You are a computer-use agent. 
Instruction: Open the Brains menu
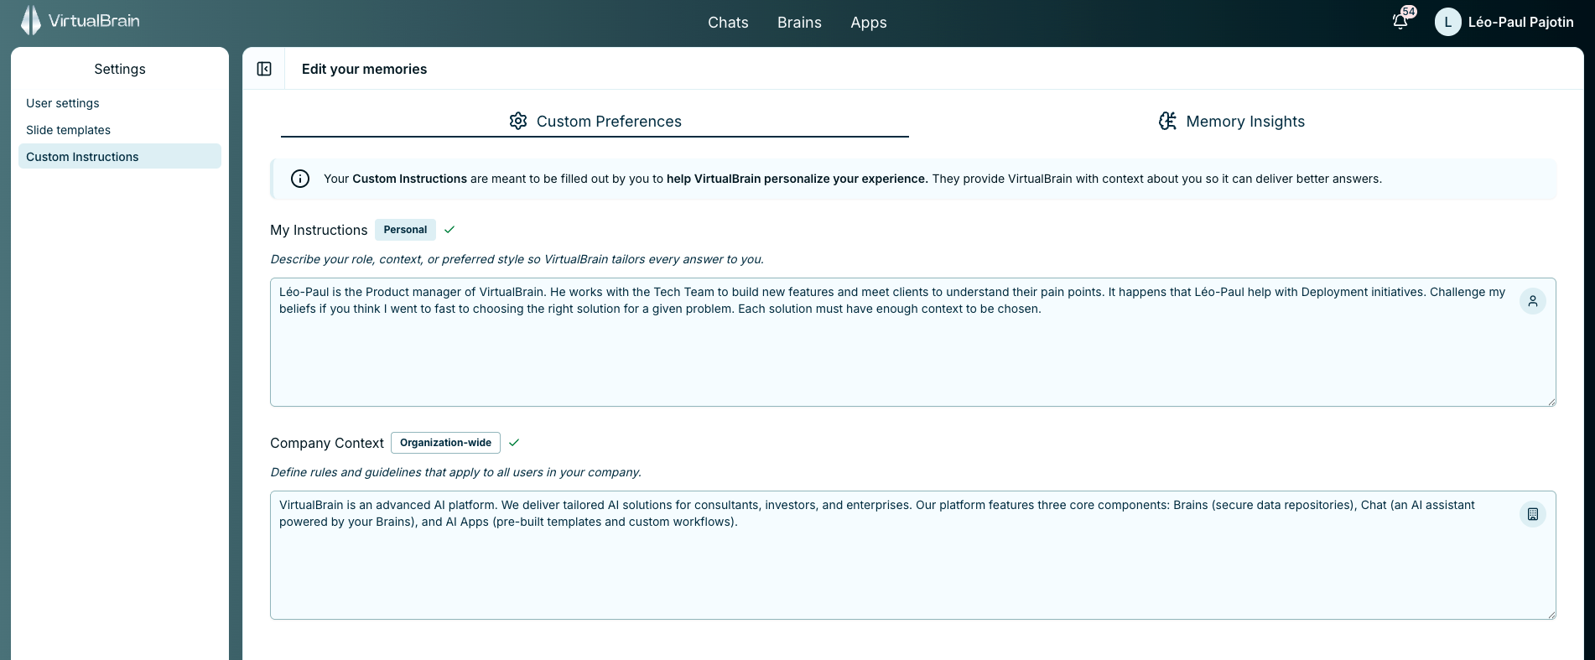pyautogui.click(x=799, y=23)
